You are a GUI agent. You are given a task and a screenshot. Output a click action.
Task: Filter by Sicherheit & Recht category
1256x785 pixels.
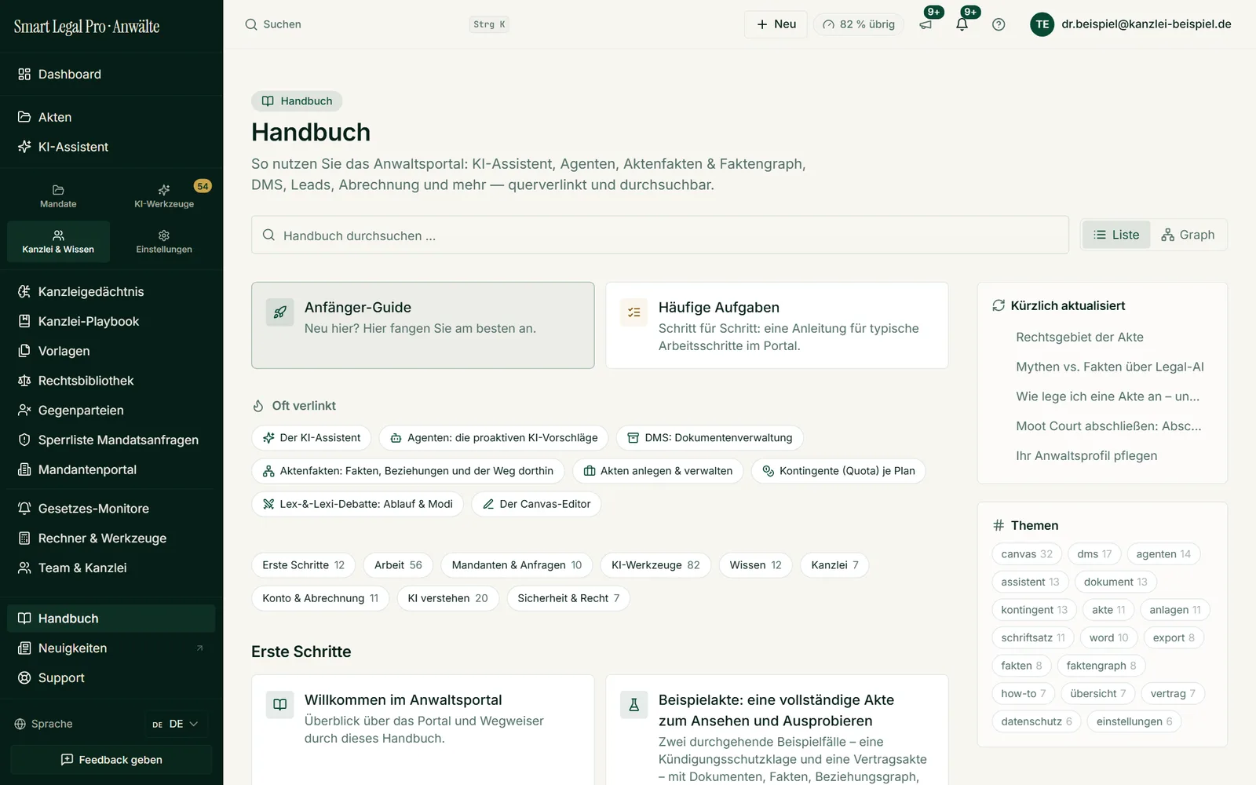568,598
